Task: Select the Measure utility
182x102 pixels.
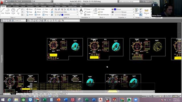Action: coord(146,11)
